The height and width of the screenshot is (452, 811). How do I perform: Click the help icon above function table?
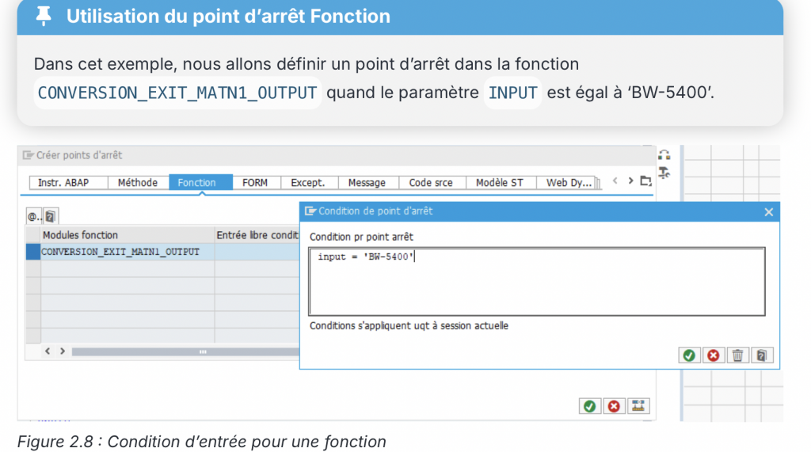tap(50, 216)
